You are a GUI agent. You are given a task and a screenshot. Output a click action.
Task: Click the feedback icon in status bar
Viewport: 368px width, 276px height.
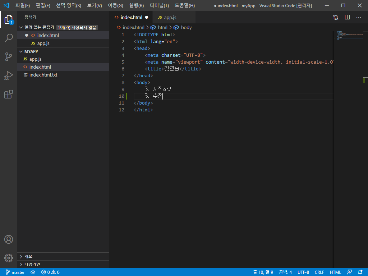point(349,272)
